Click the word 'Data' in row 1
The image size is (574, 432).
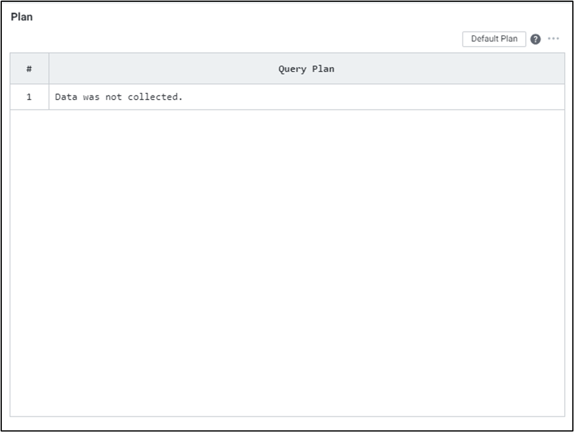click(66, 97)
